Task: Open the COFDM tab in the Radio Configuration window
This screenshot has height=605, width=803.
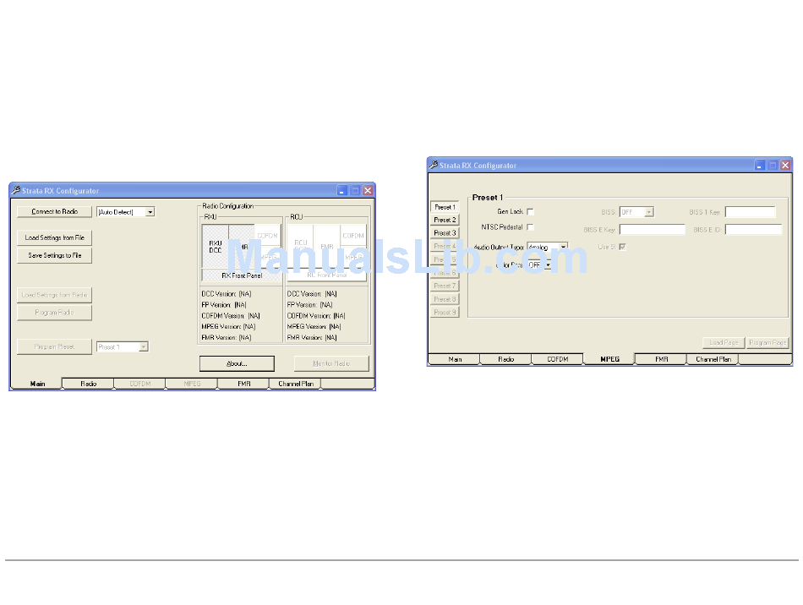Action: (x=139, y=384)
